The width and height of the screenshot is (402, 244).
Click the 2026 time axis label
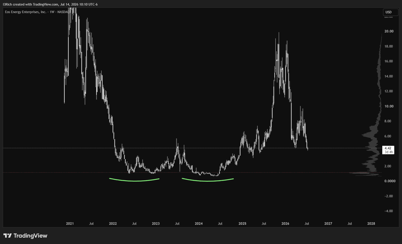[285, 223]
